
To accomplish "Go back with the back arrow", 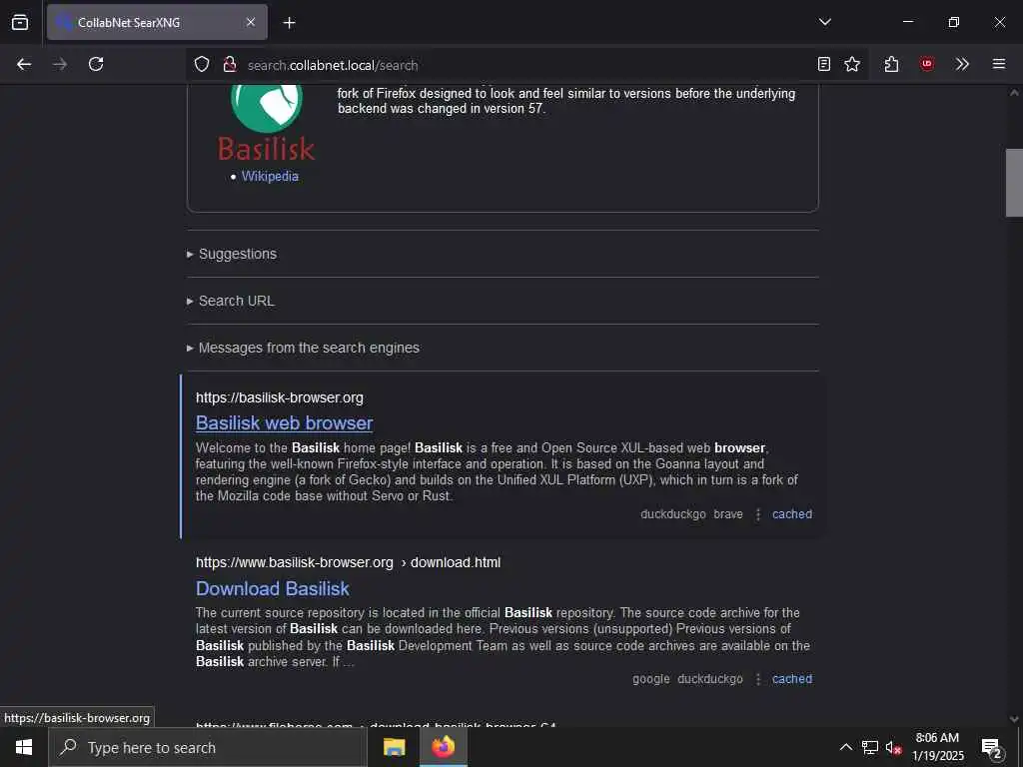I will [x=24, y=64].
